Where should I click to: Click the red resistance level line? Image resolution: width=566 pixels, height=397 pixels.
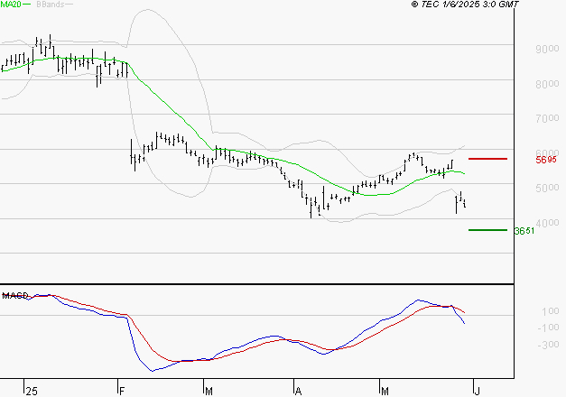pyautogui.click(x=487, y=159)
